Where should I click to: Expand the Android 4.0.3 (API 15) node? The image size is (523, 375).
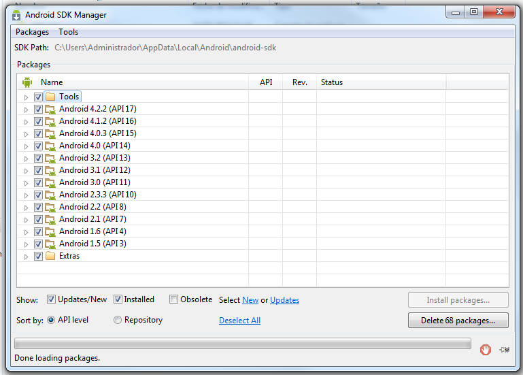(26, 134)
